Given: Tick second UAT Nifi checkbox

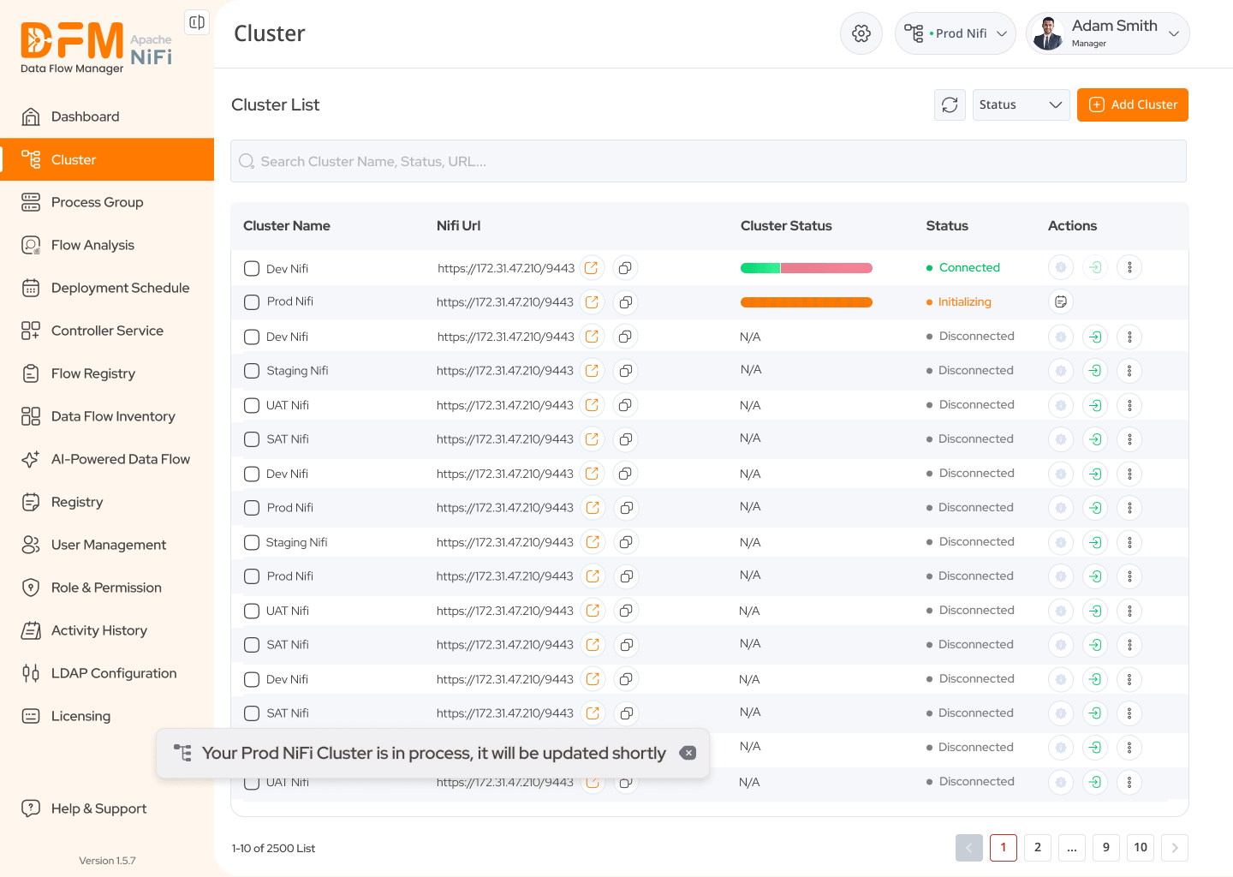Looking at the screenshot, I should [252, 611].
